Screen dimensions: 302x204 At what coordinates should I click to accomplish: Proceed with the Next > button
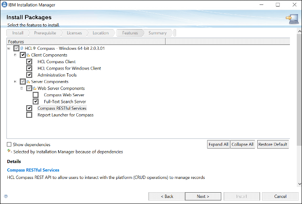point(203,196)
